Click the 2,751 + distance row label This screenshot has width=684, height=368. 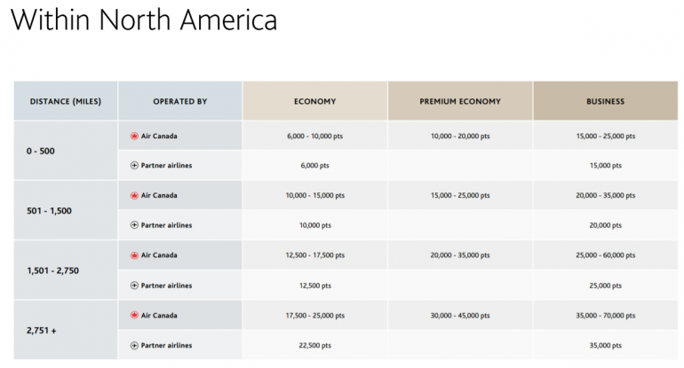coord(41,330)
